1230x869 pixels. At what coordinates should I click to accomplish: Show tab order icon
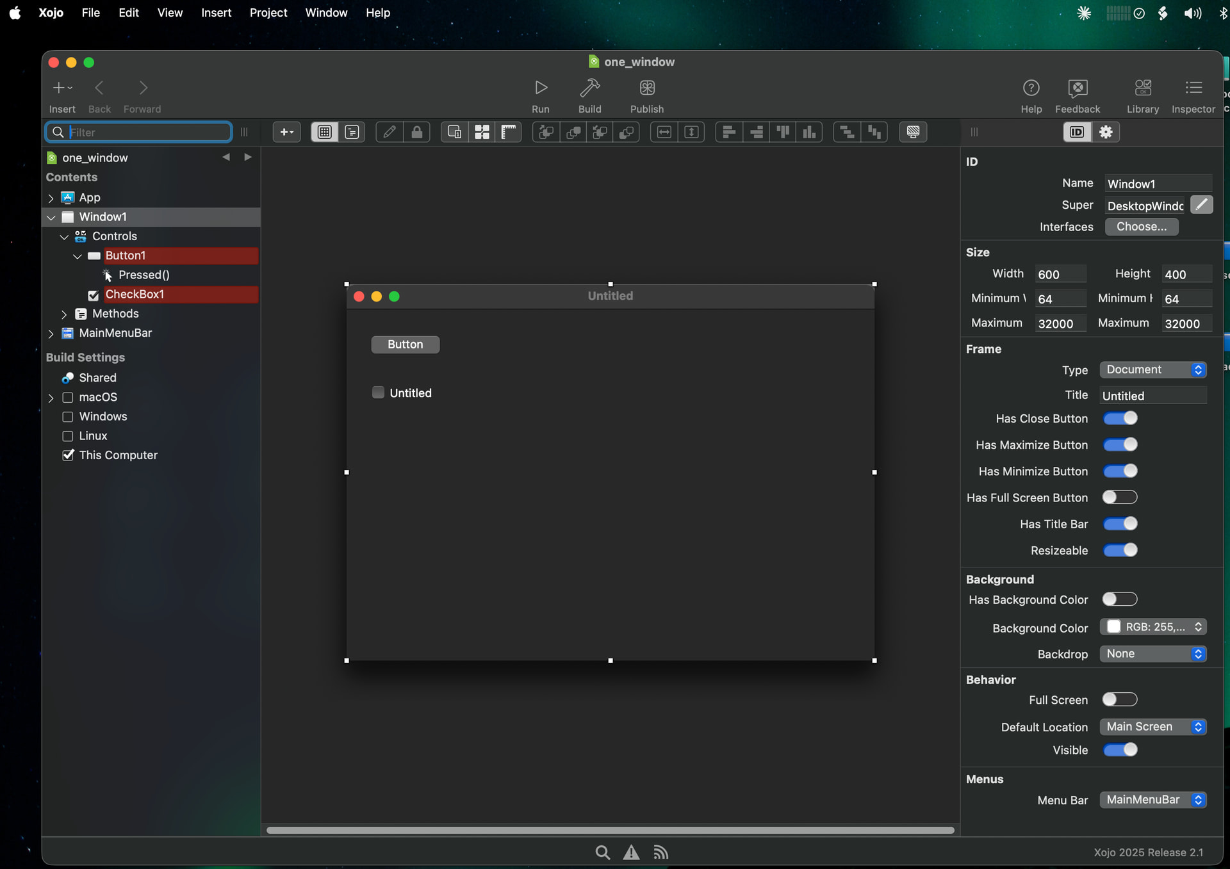tap(454, 132)
